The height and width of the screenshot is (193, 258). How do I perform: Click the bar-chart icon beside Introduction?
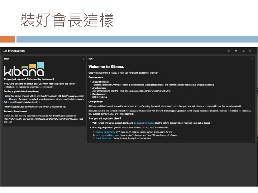pos(5,51)
